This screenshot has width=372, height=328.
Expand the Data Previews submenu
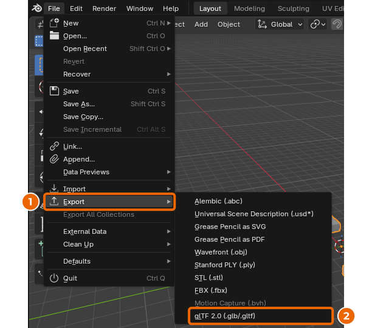[x=109, y=172]
